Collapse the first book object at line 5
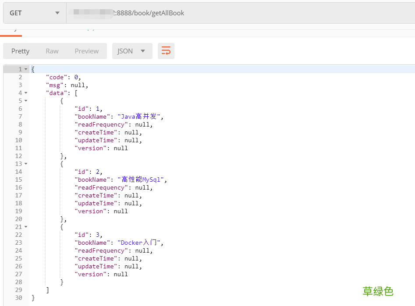The width and height of the screenshot is (415, 306). (x=26, y=101)
